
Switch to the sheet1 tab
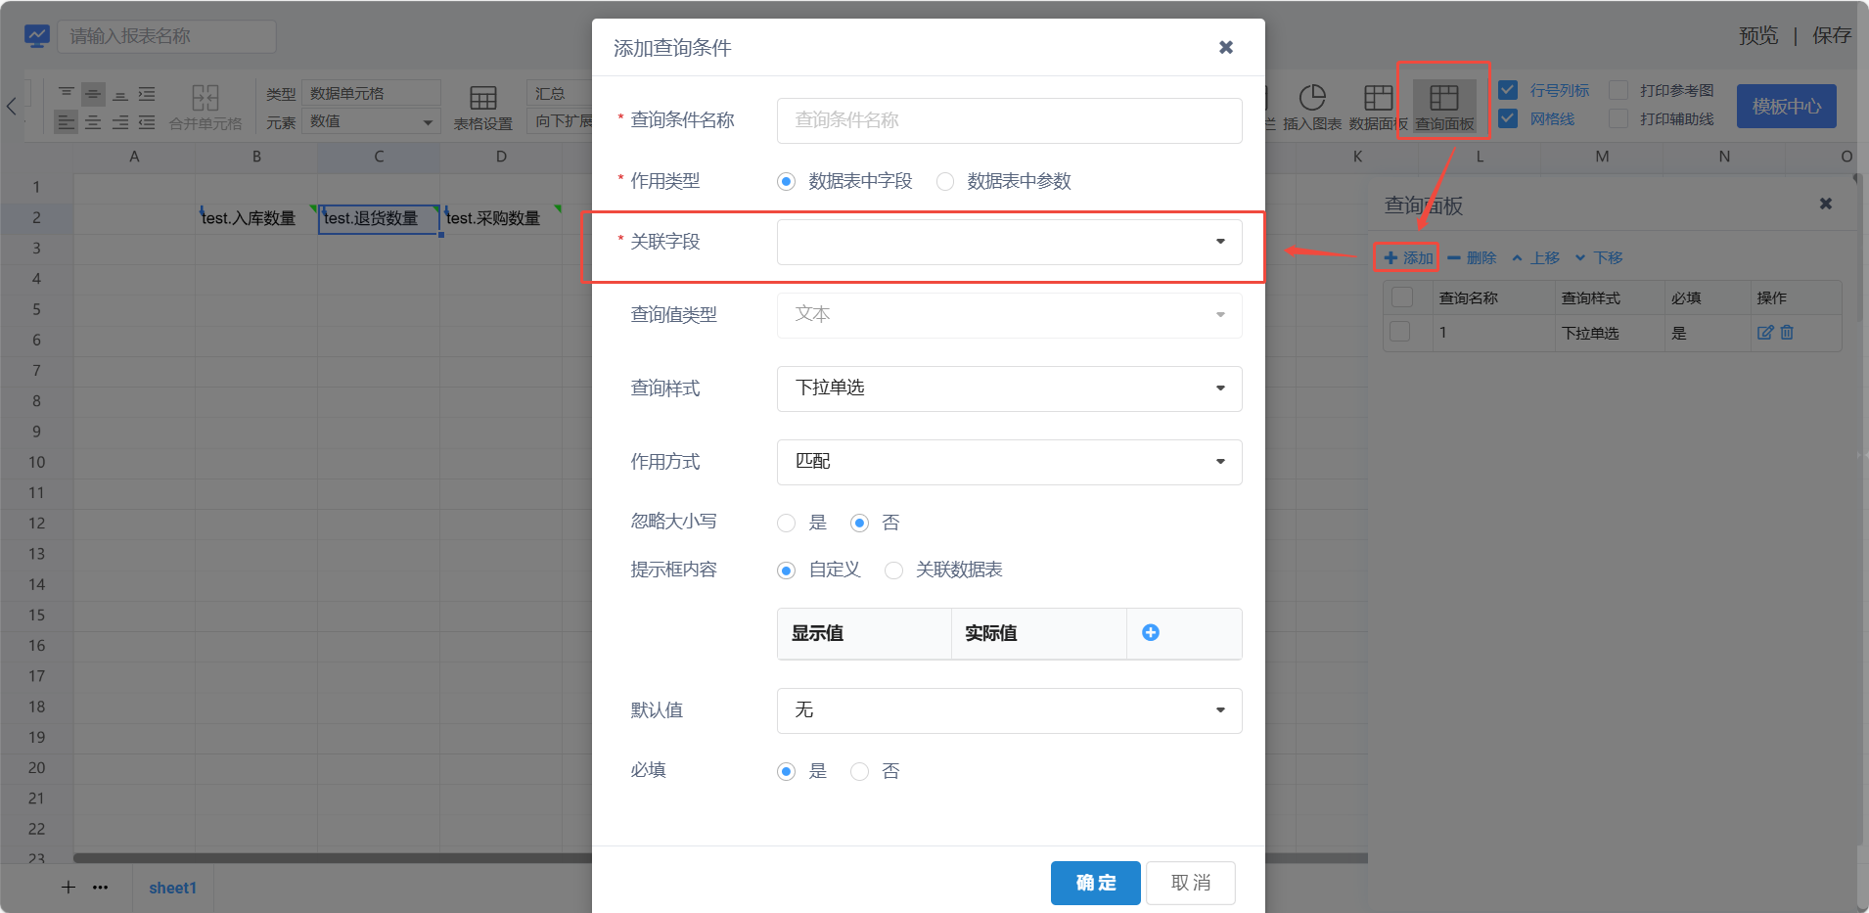tap(172, 888)
